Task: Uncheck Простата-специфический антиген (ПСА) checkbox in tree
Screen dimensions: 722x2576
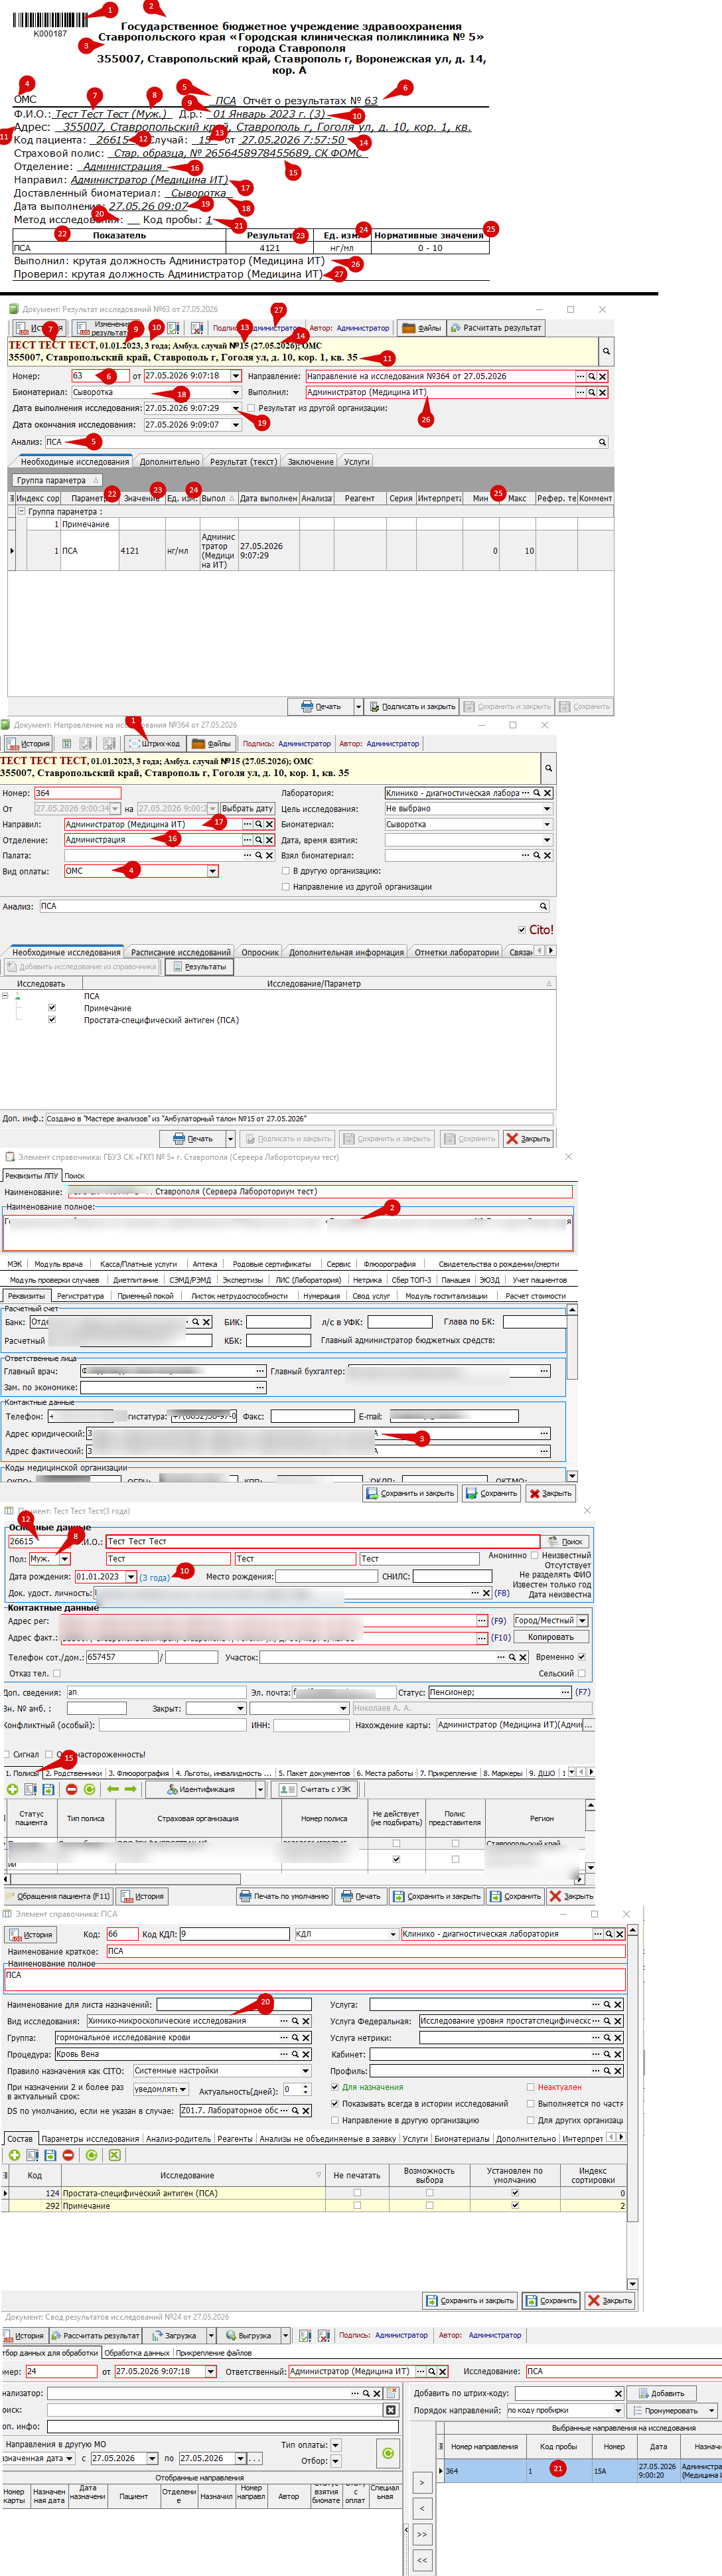Action: (52, 1020)
